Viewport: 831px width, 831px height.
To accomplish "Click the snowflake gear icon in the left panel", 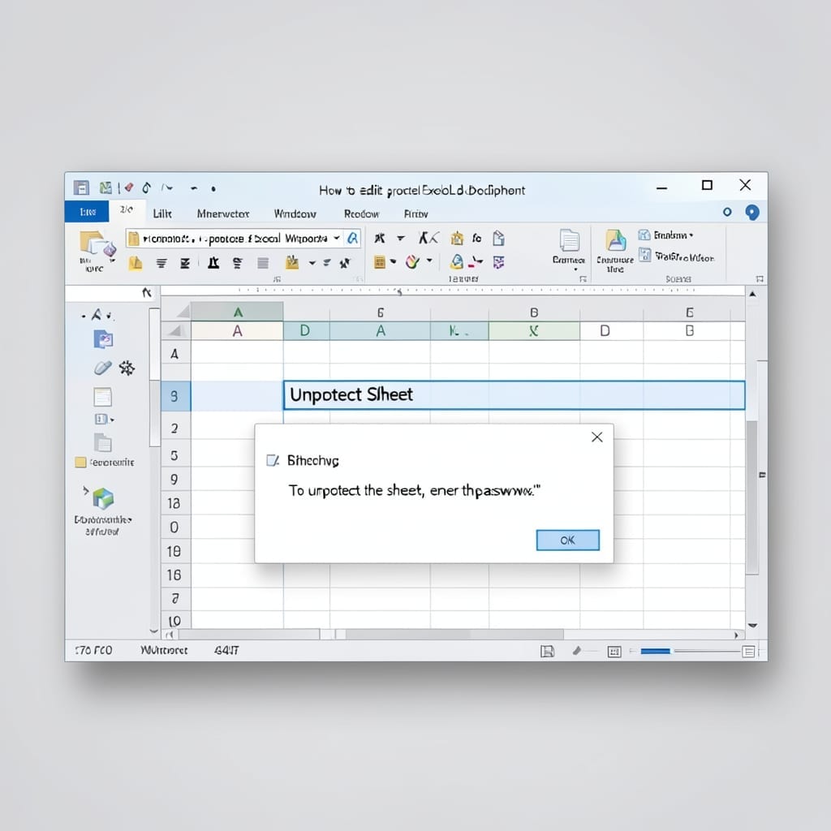I will pyautogui.click(x=127, y=368).
